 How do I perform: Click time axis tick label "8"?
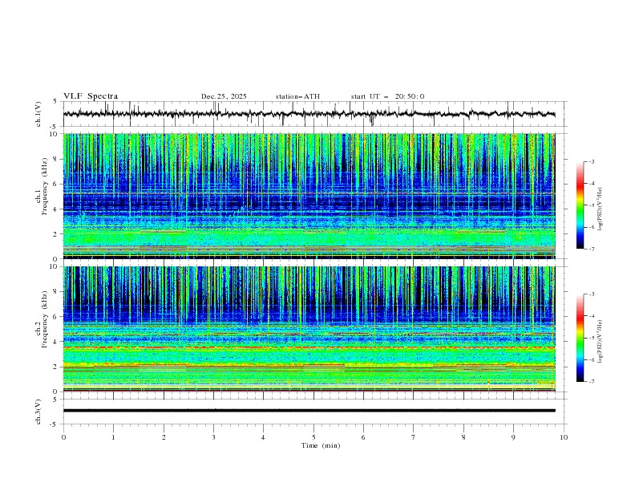463,437
